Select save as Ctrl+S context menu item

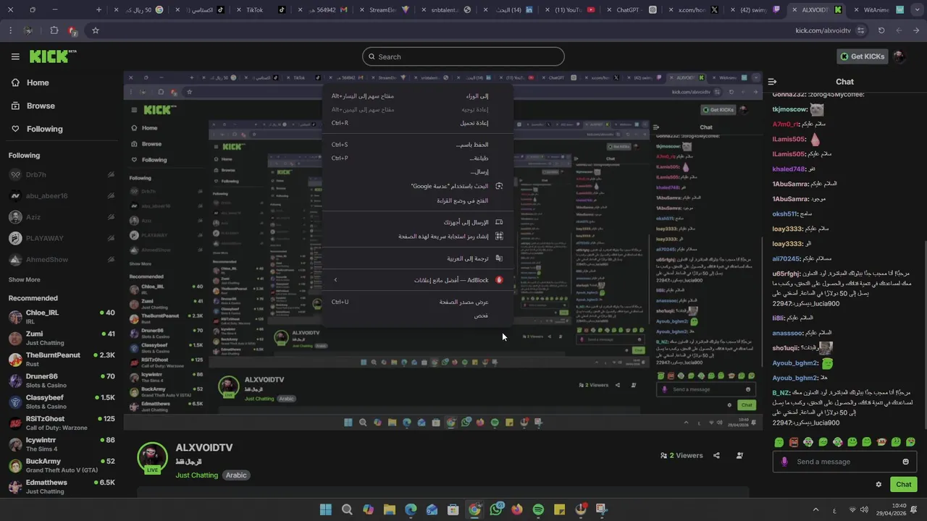(x=417, y=145)
